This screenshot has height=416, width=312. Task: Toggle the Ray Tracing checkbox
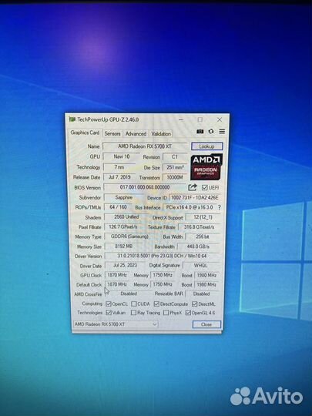coord(133,313)
